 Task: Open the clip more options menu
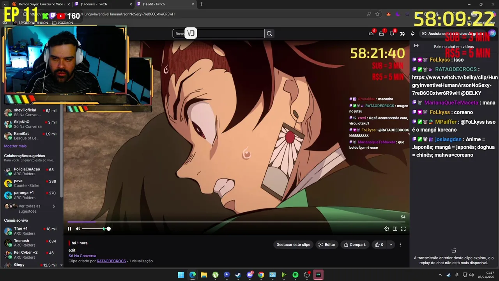[400, 245]
